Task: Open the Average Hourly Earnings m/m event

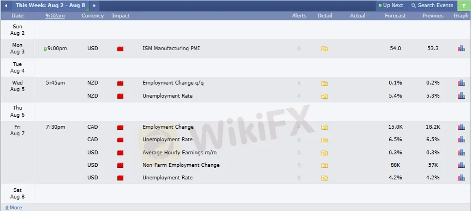Action: point(180,153)
